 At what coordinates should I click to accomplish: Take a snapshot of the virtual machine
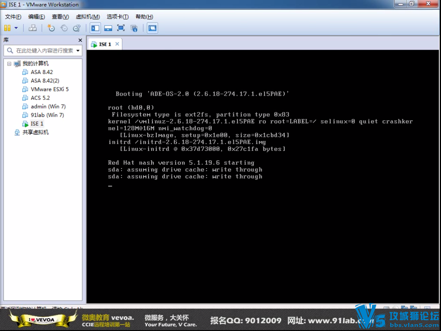point(51,28)
